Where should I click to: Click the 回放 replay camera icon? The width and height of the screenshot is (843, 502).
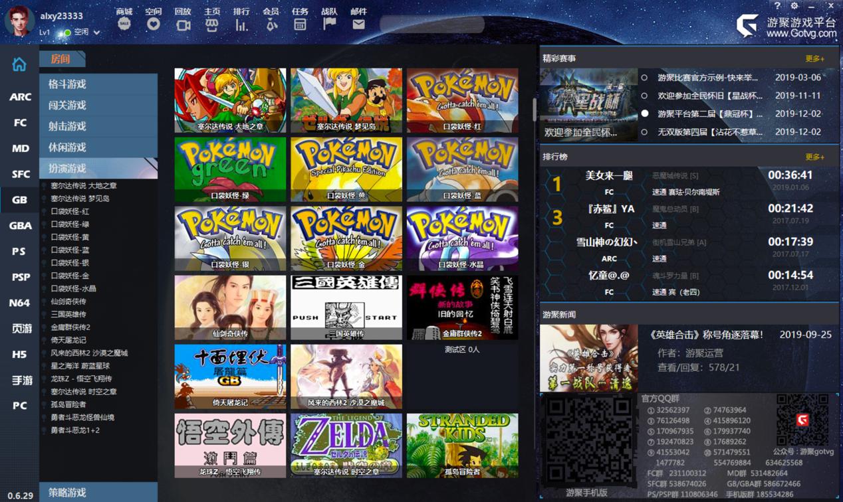point(183,25)
